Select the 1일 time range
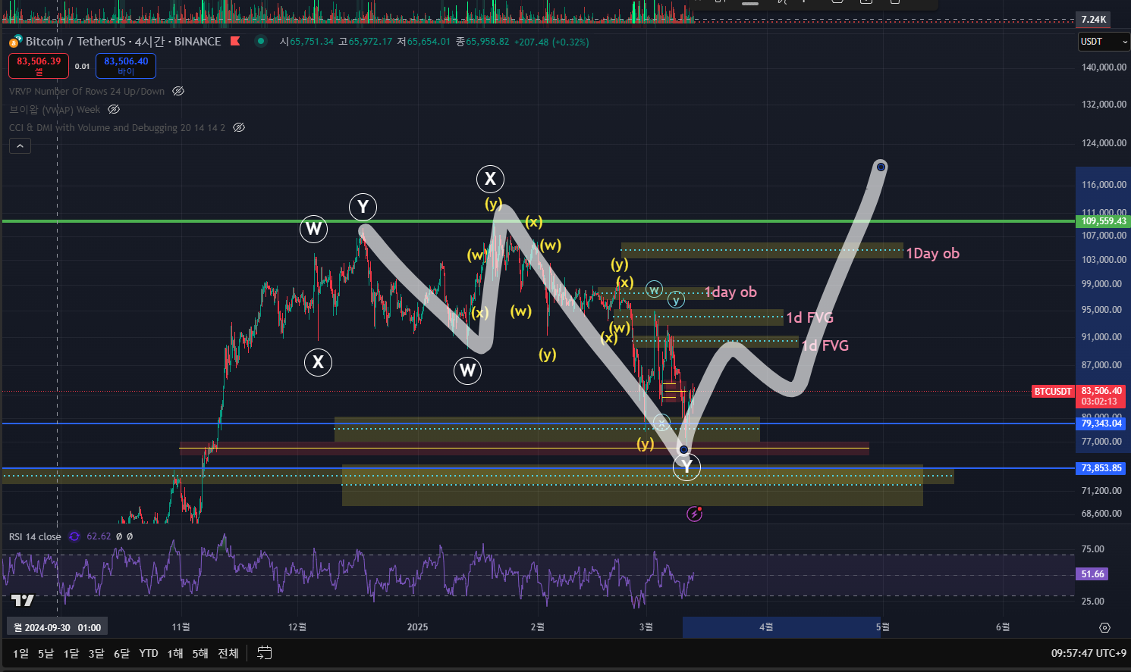The height and width of the screenshot is (672, 1131). tap(20, 653)
